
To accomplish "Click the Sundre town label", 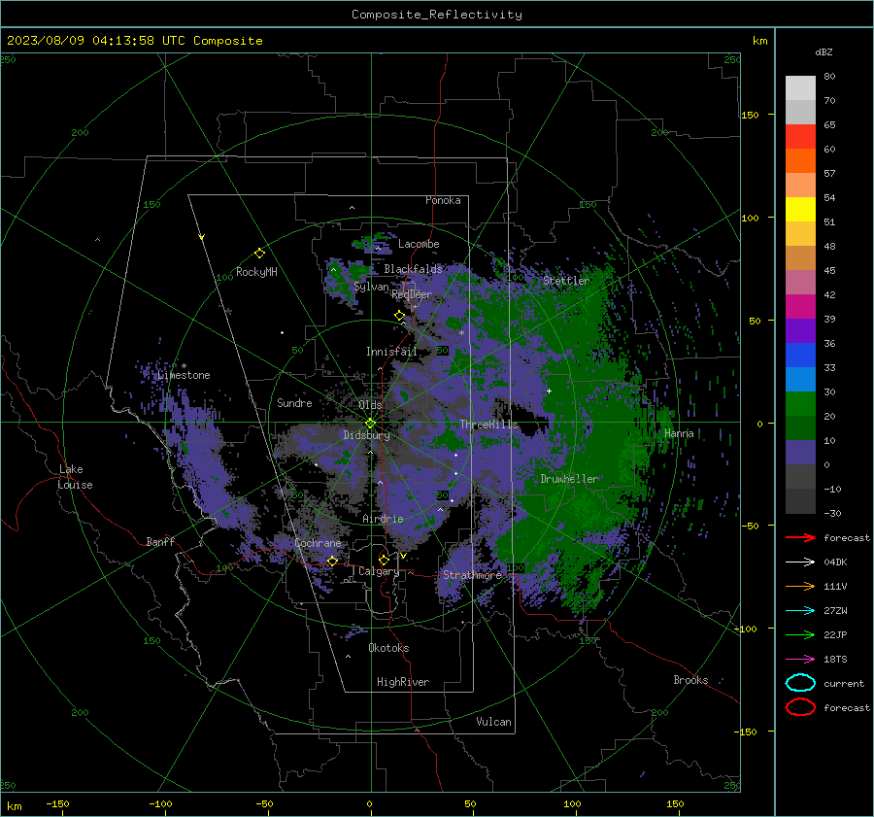I will 294,403.
